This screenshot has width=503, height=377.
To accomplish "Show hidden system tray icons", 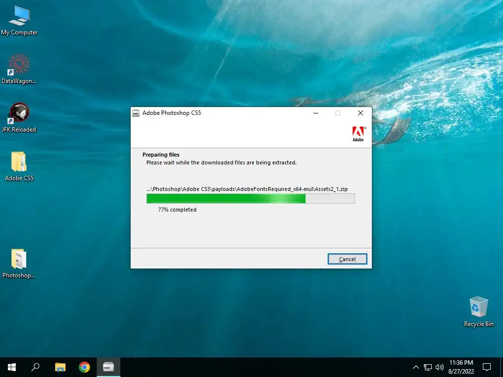I will [x=416, y=367].
